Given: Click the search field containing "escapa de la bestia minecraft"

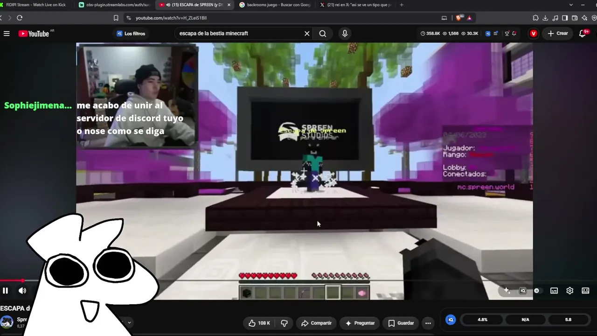Looking at the screenshot, I should coord(239,34).
